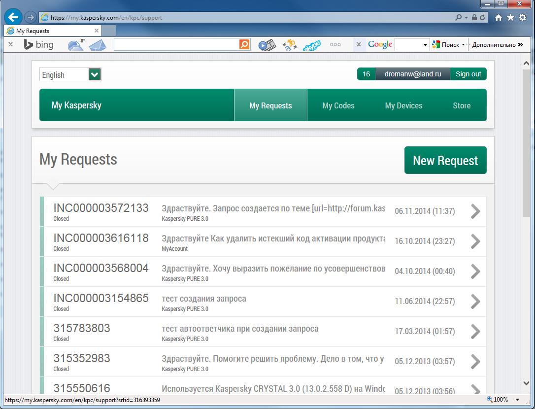
Task: Open the Google toolbar search box dropdown
Action: click(x=425, y=45)
